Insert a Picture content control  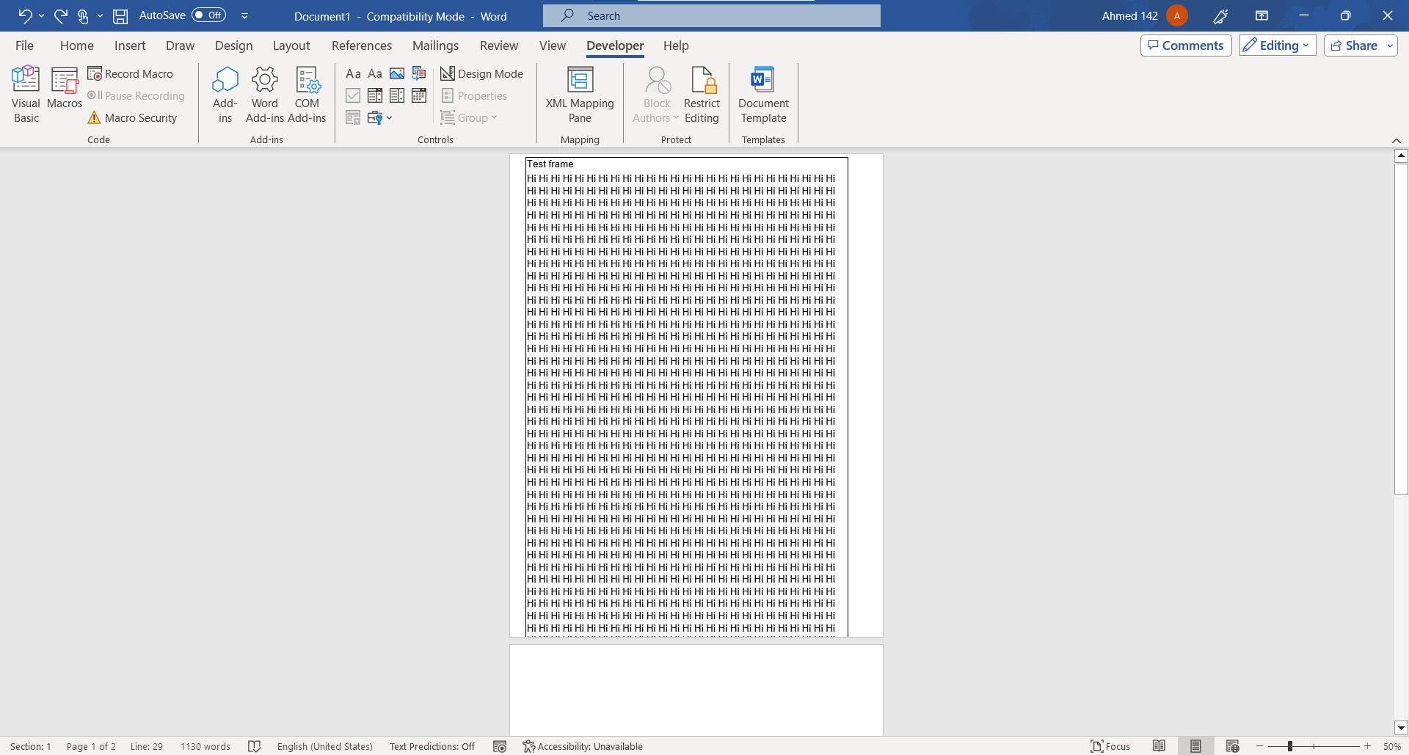pos(397,73)
